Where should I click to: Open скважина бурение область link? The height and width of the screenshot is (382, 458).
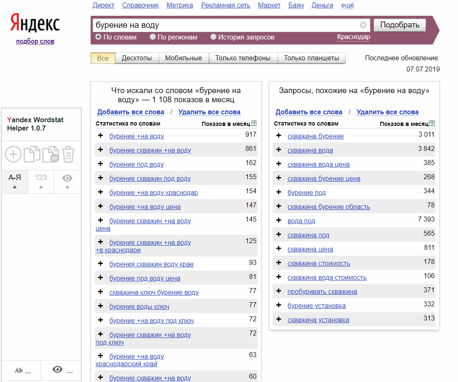[x=329, y=207]
